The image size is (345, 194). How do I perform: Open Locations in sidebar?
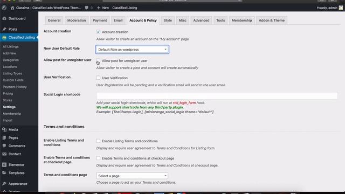10,67
